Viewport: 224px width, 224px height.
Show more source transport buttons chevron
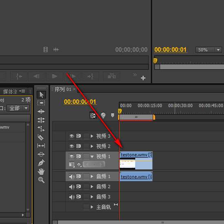(x=135, y=75)
